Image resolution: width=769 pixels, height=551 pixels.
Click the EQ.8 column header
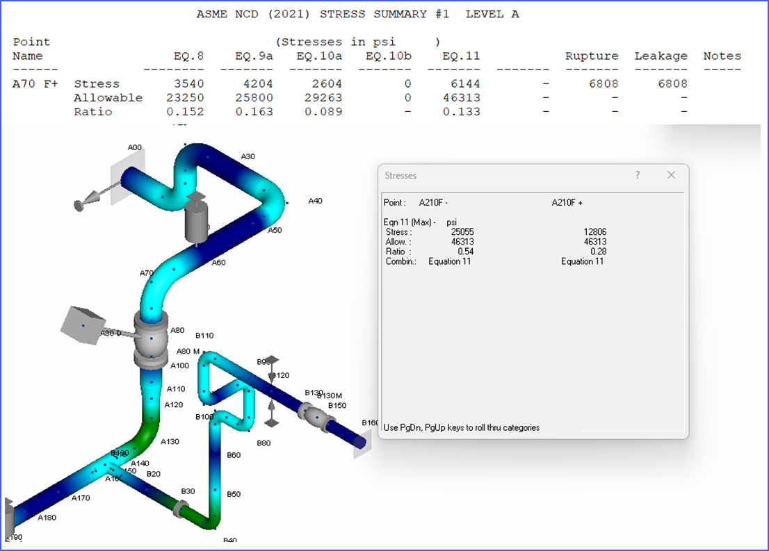pyautogui.click(x=189, y=56)
